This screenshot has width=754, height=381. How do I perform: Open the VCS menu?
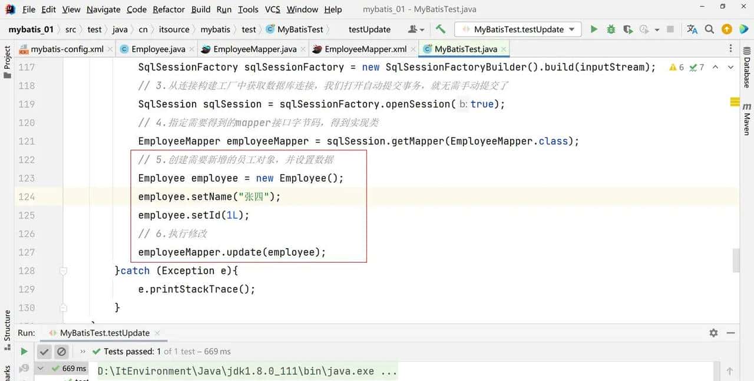coord(272,9)
